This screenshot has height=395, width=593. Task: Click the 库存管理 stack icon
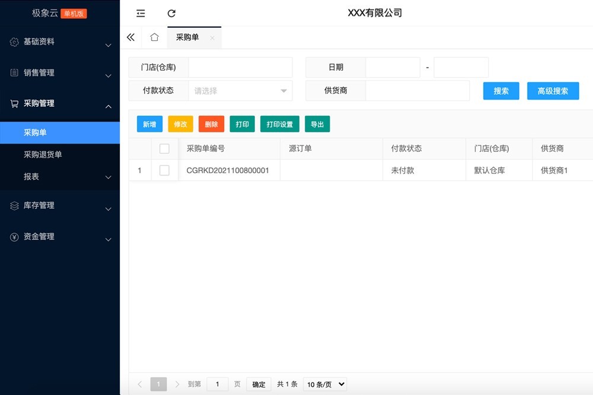tap(13, 206)
